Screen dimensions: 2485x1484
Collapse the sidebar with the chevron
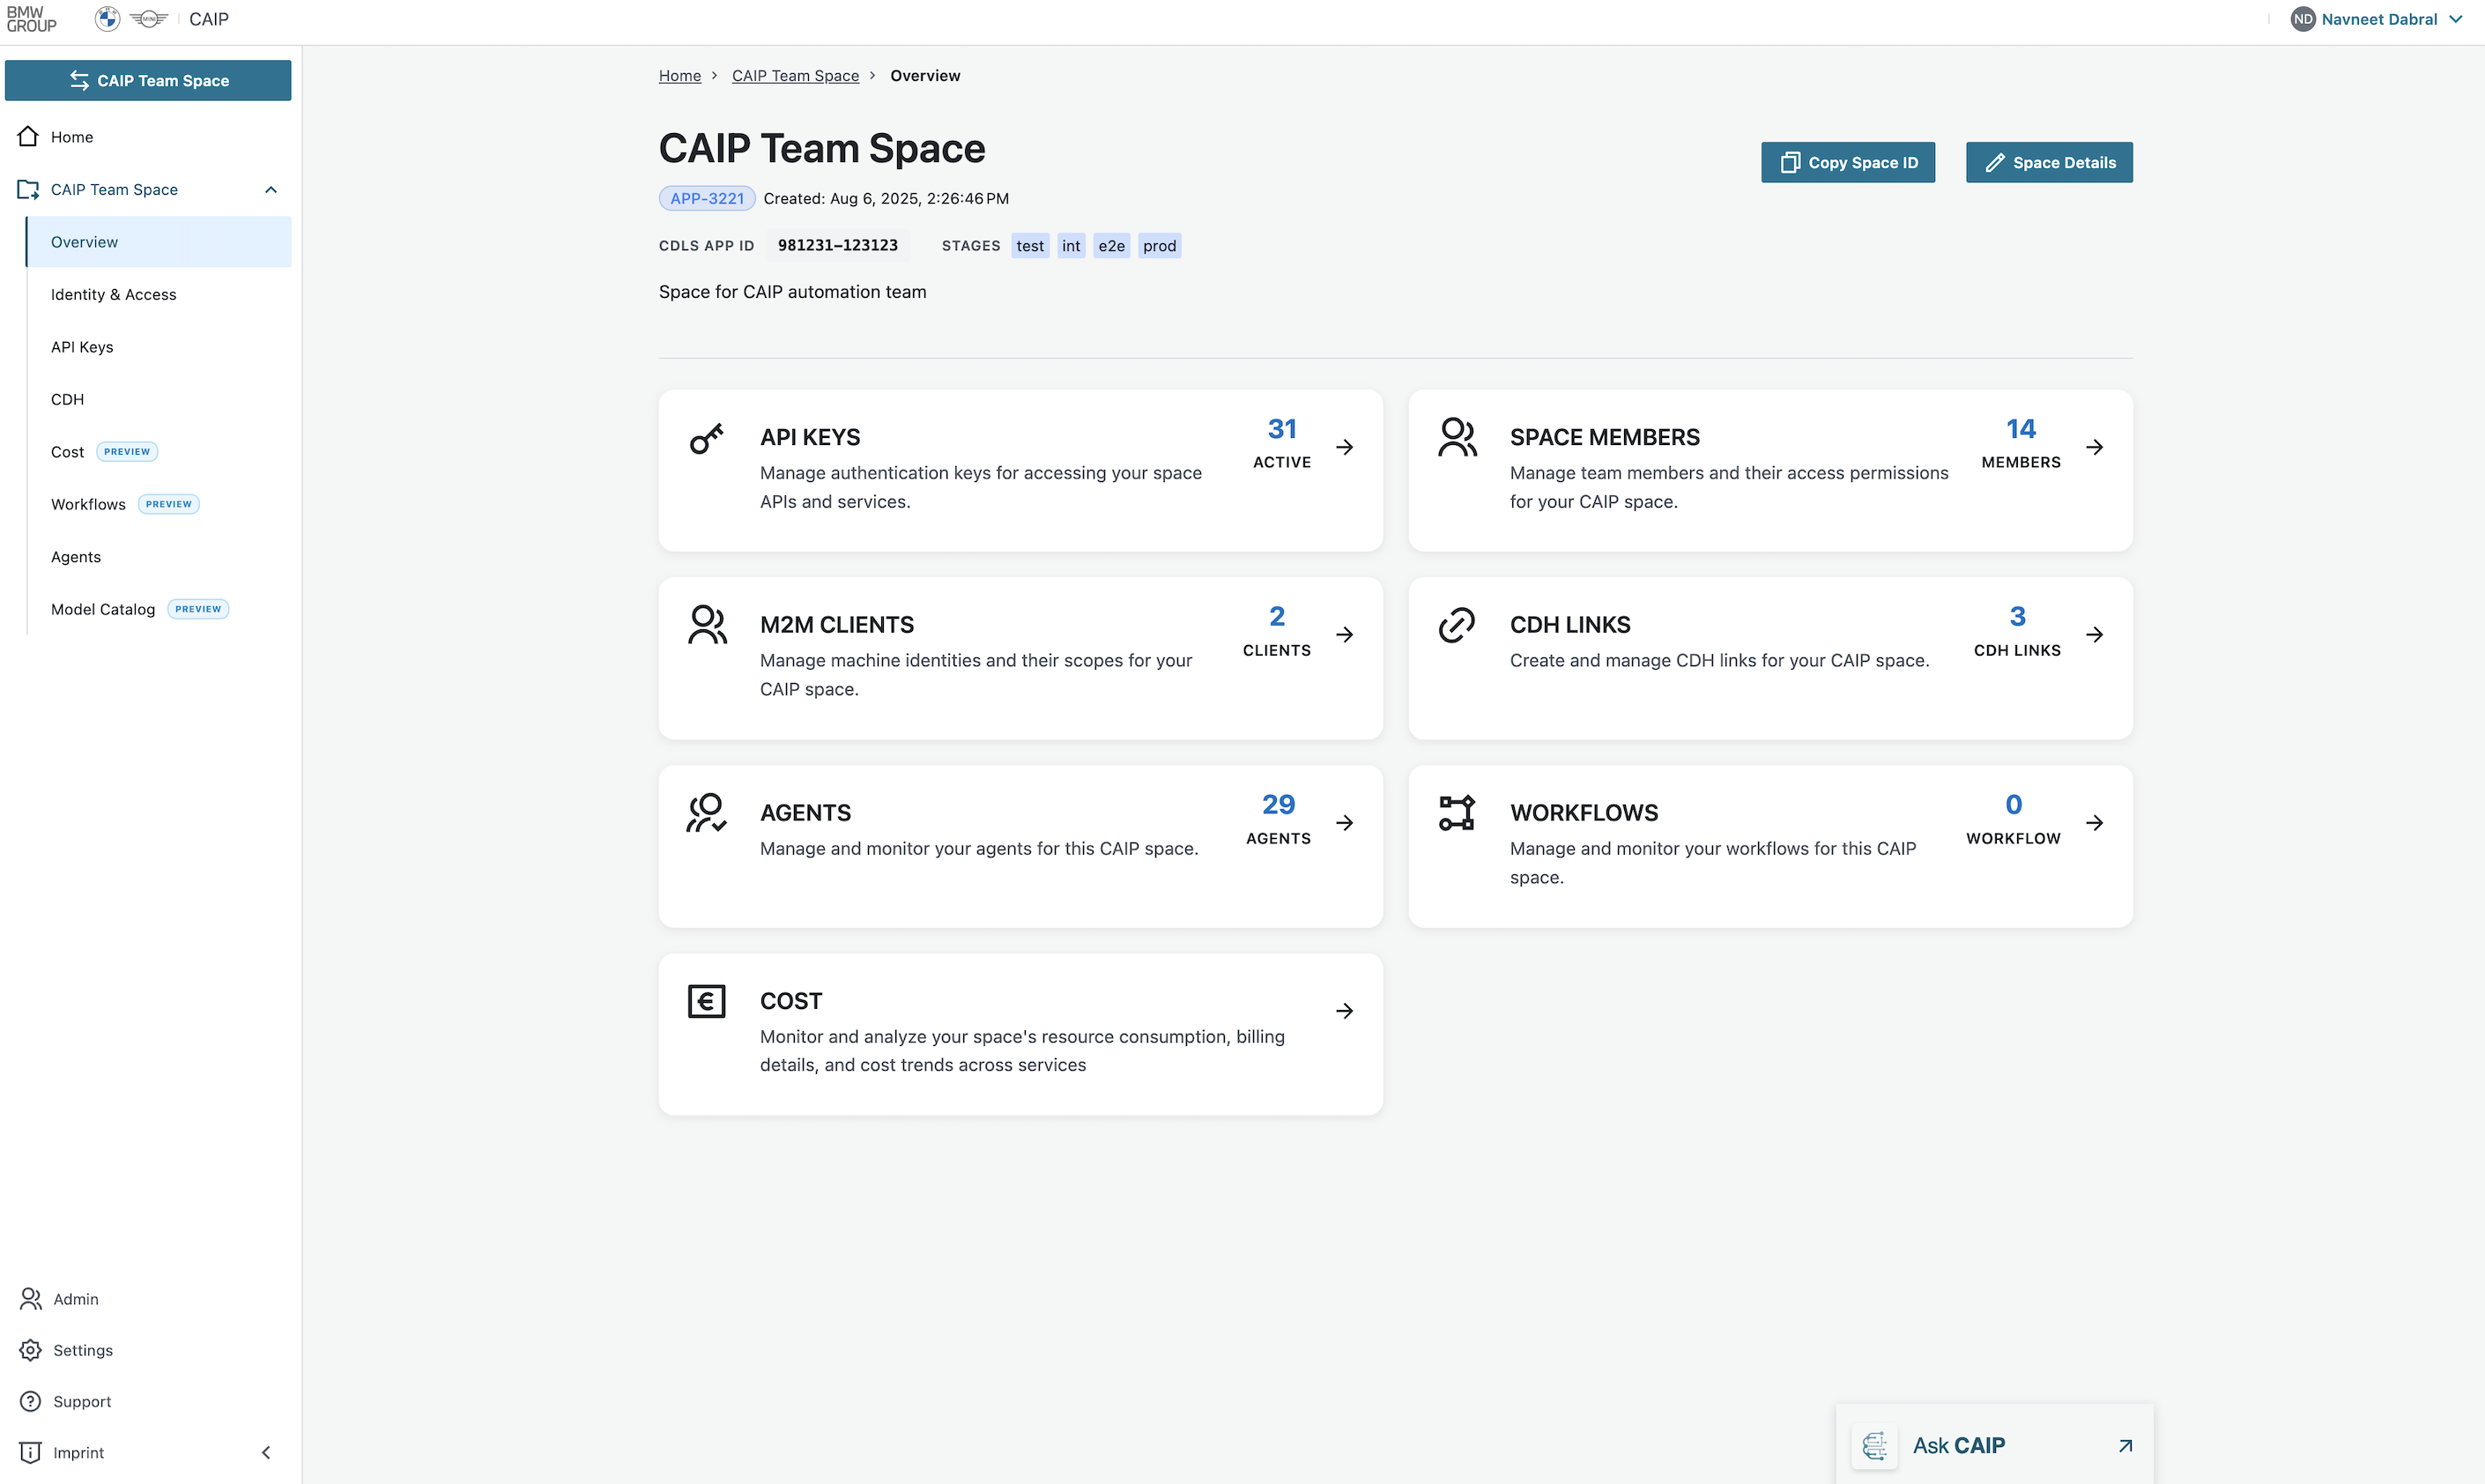266,1452
